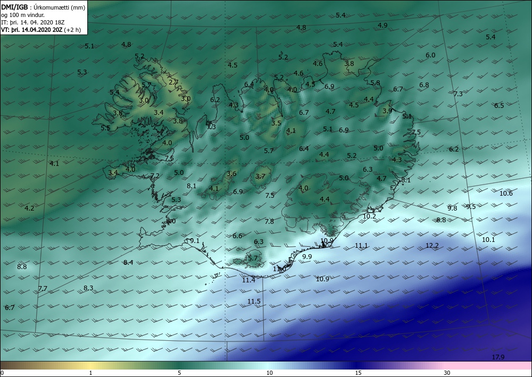Select the 6.5 value on the map
The height and width of the screenshot is (377, 532).
click(x=499, y=106)
